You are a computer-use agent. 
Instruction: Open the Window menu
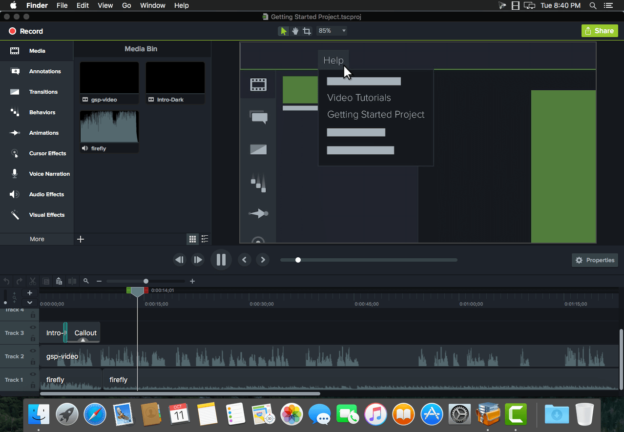pyautogui.click(x=152, y=5)
